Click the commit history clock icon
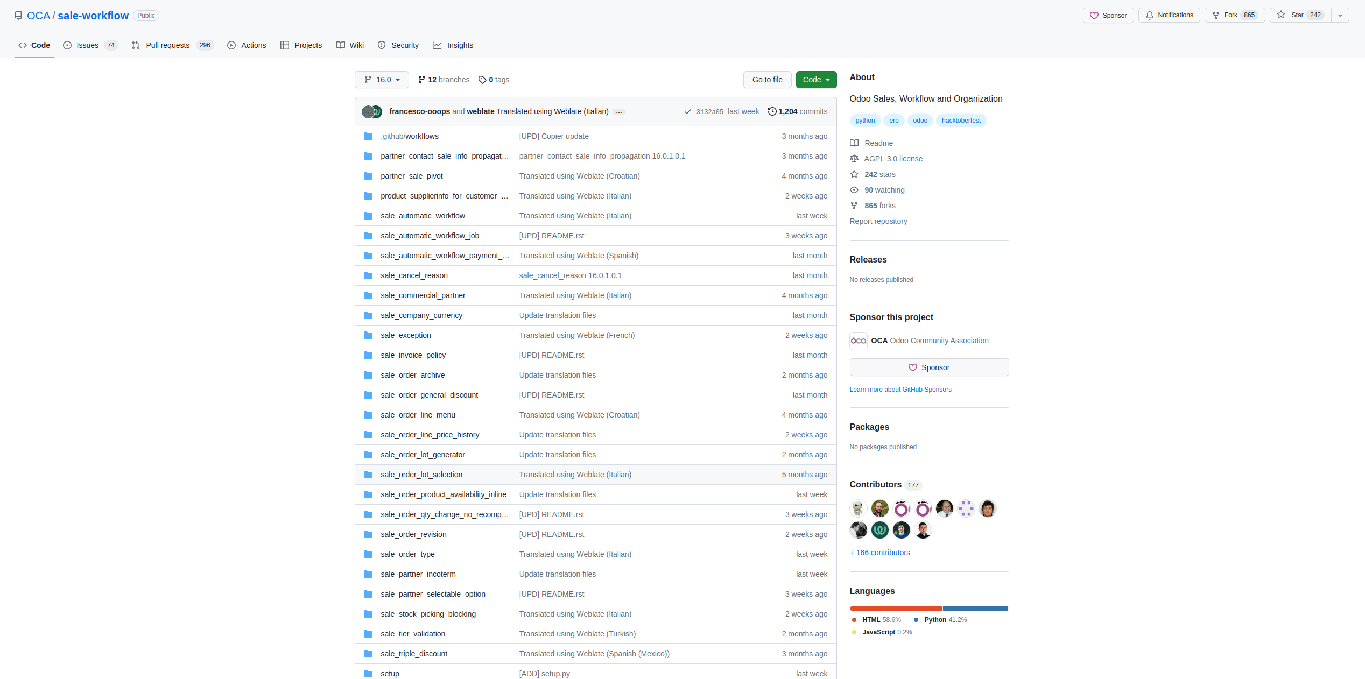The width and height of the screenshot is (1365, 679). pos(772,111)
